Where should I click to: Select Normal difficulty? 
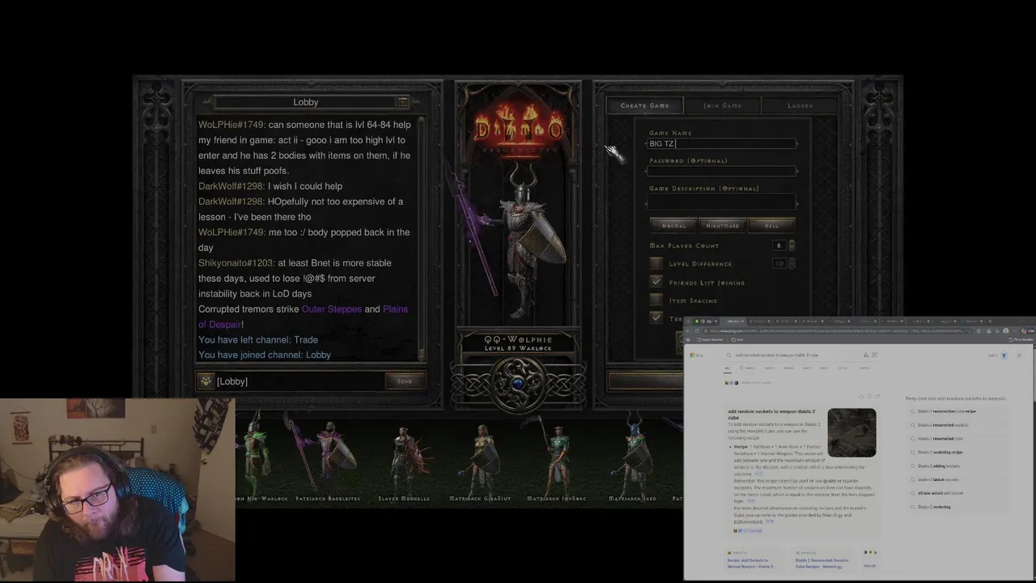point(673,225)
